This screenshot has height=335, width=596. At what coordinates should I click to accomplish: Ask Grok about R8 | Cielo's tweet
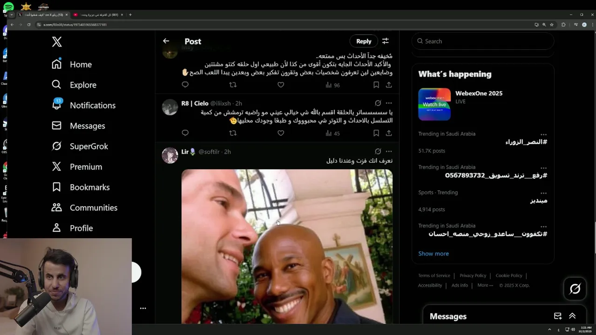(x=378, y=103)
